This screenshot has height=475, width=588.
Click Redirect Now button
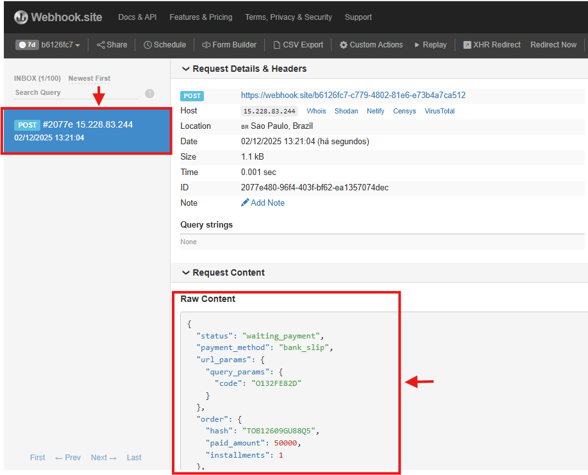click(553, 45)
